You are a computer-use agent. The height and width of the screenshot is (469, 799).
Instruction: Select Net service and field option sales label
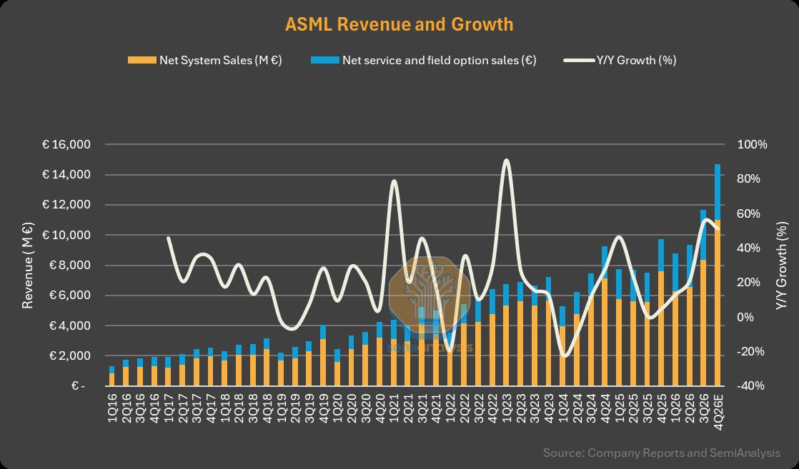click(440, 60)
